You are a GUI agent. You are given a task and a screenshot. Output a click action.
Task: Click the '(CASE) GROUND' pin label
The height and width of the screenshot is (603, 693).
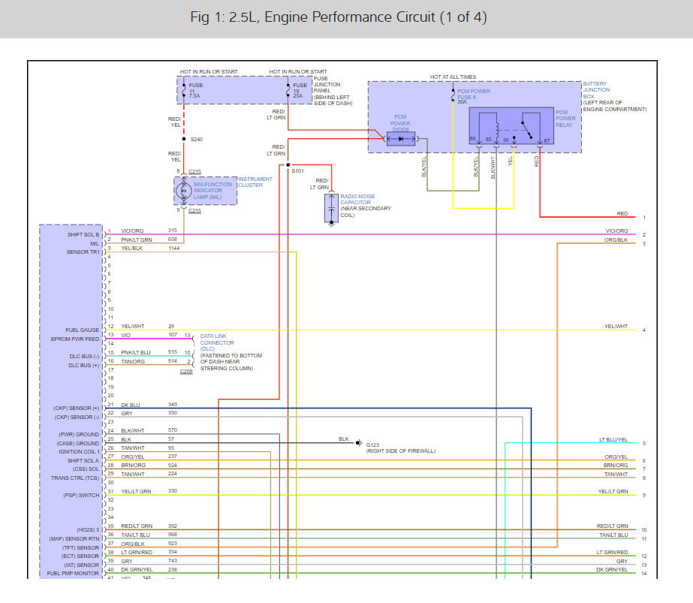[x=78, y=443]
